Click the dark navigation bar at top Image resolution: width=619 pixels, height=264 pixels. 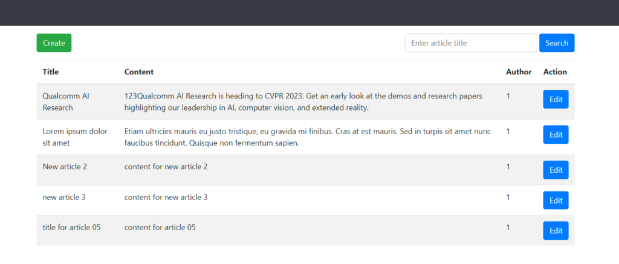(x=309, y=13)
